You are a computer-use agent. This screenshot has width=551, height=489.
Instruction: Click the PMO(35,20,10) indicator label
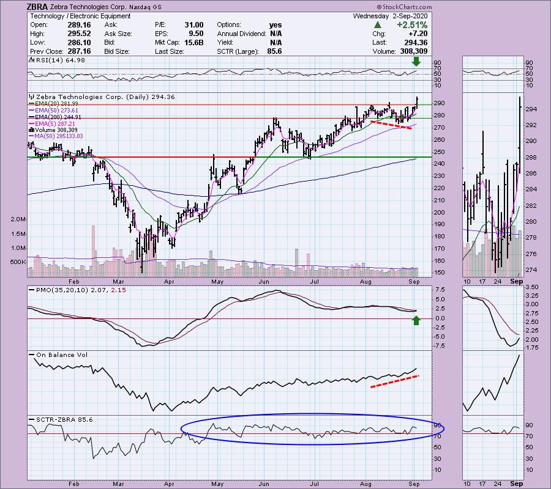point(62,290)
